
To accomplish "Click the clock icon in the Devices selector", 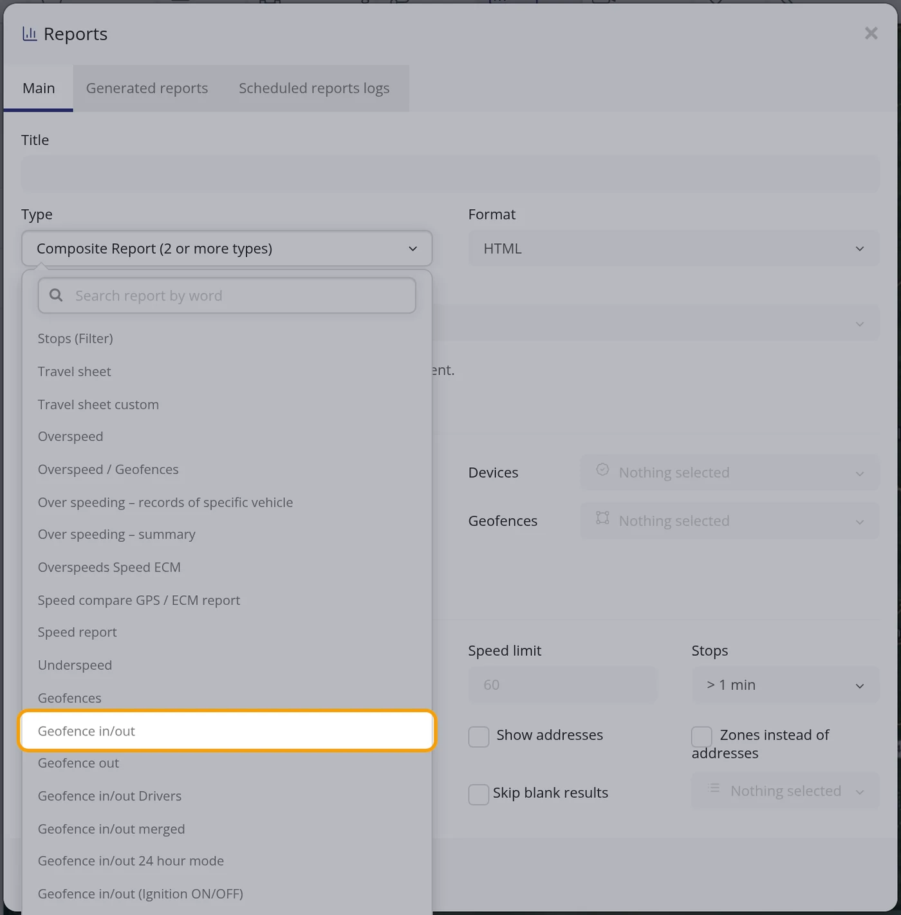I will (602, 470).
